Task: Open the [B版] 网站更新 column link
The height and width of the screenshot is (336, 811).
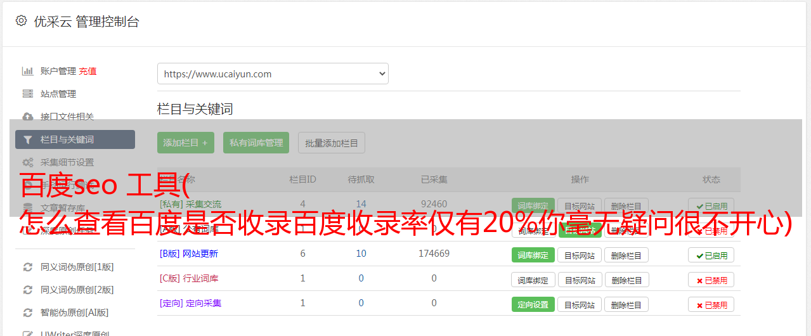Action: 188,254
